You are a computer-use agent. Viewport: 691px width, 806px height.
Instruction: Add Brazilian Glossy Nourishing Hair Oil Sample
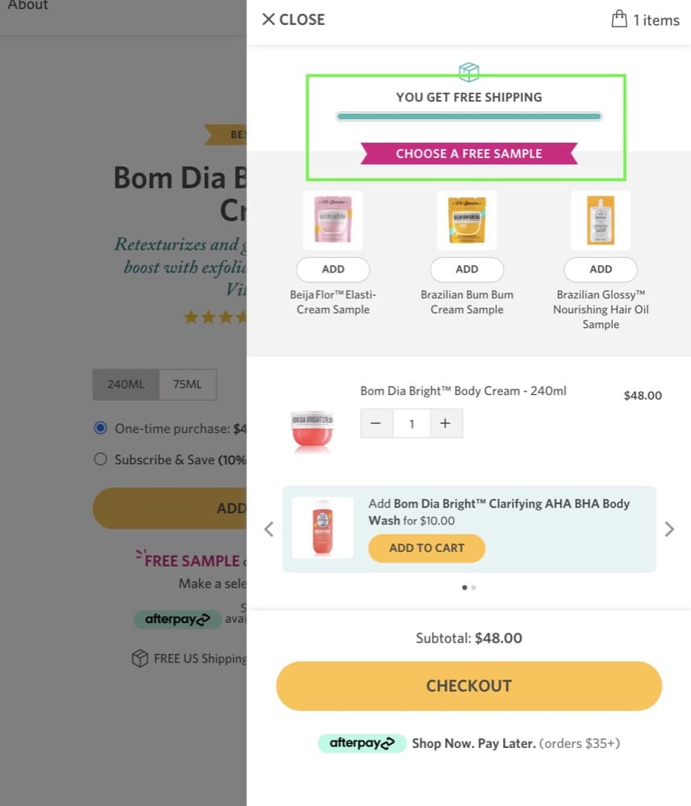(x=601, y=269)
